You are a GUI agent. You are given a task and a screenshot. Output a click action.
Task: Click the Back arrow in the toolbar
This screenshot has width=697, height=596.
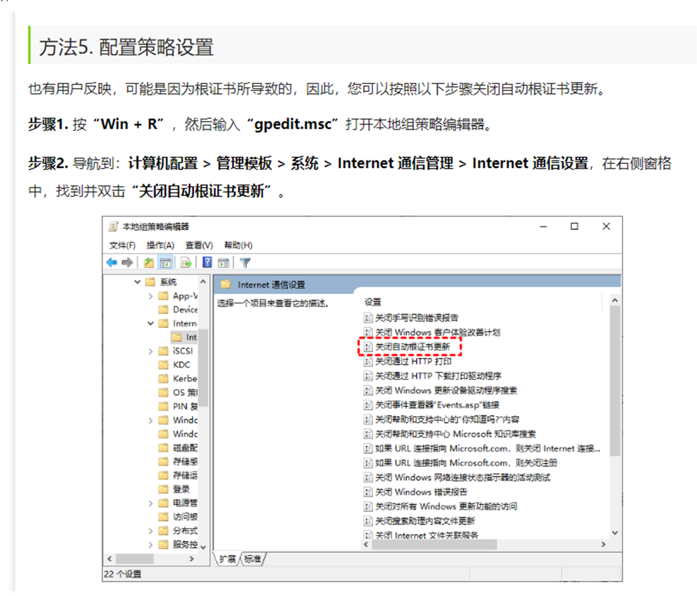(112, 263)
